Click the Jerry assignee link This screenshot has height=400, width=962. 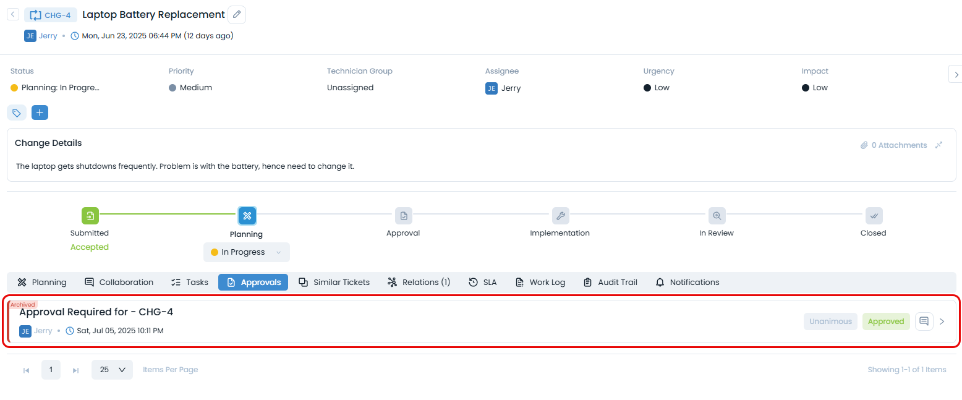click(511, 88)
